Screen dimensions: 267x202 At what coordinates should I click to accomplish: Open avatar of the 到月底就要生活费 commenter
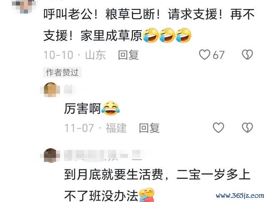point(50,155)
